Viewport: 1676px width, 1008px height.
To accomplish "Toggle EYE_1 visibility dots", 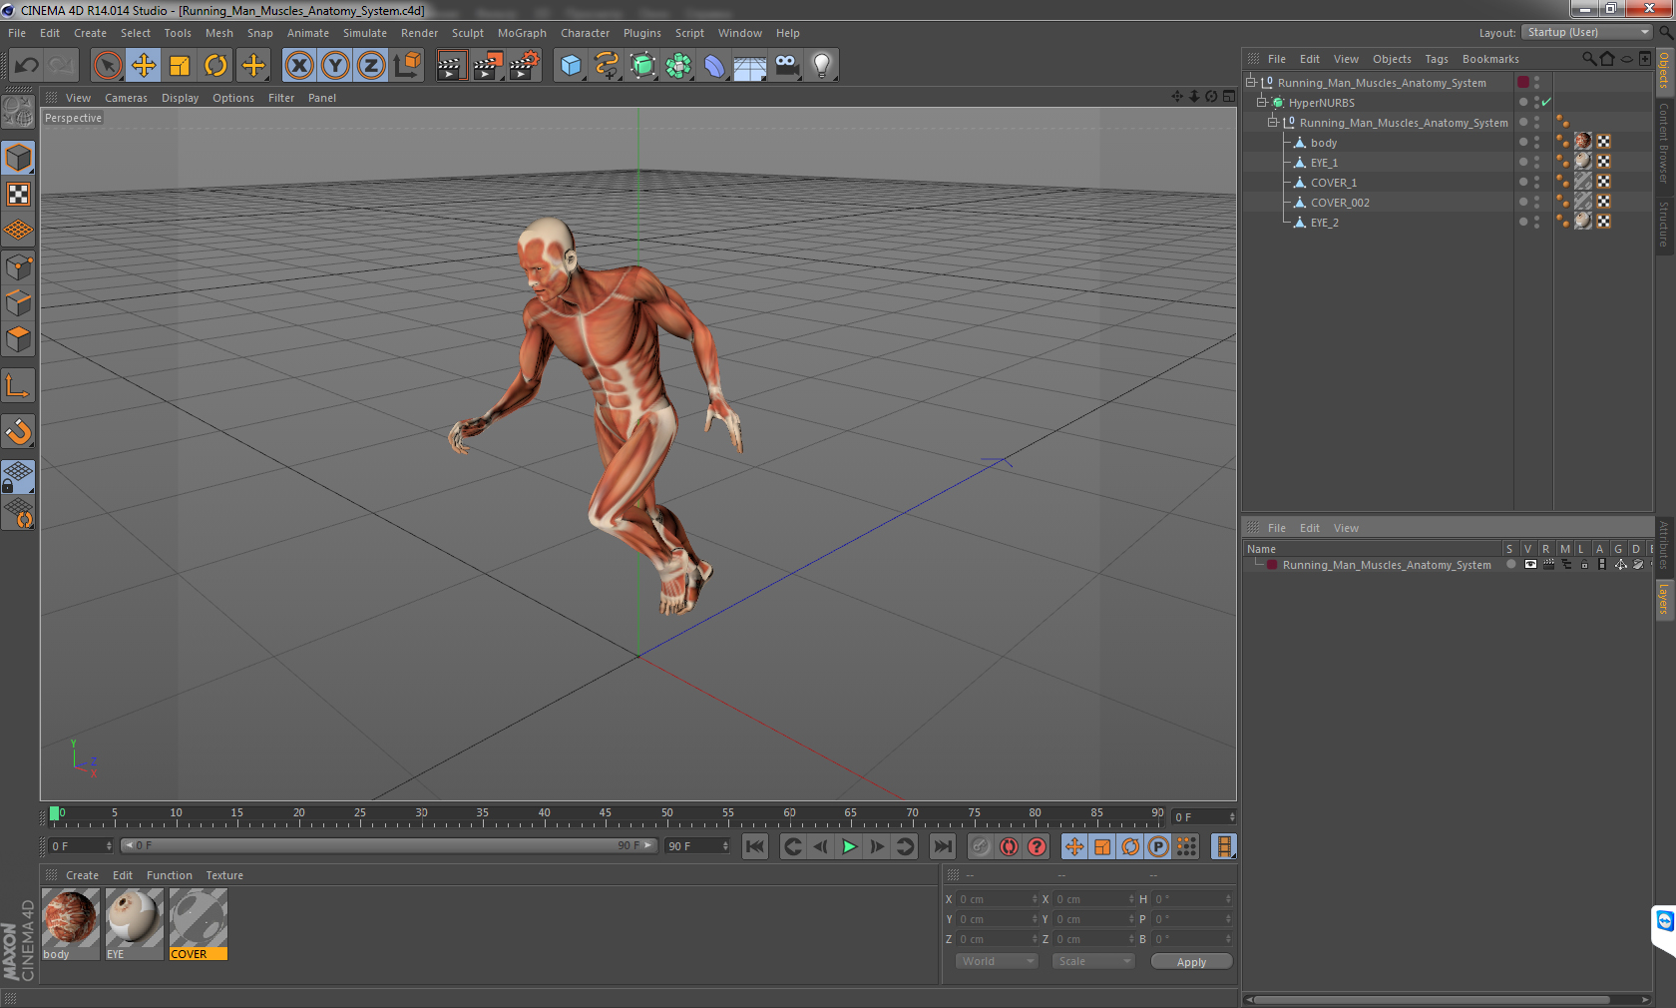I will click(1536, 163).
